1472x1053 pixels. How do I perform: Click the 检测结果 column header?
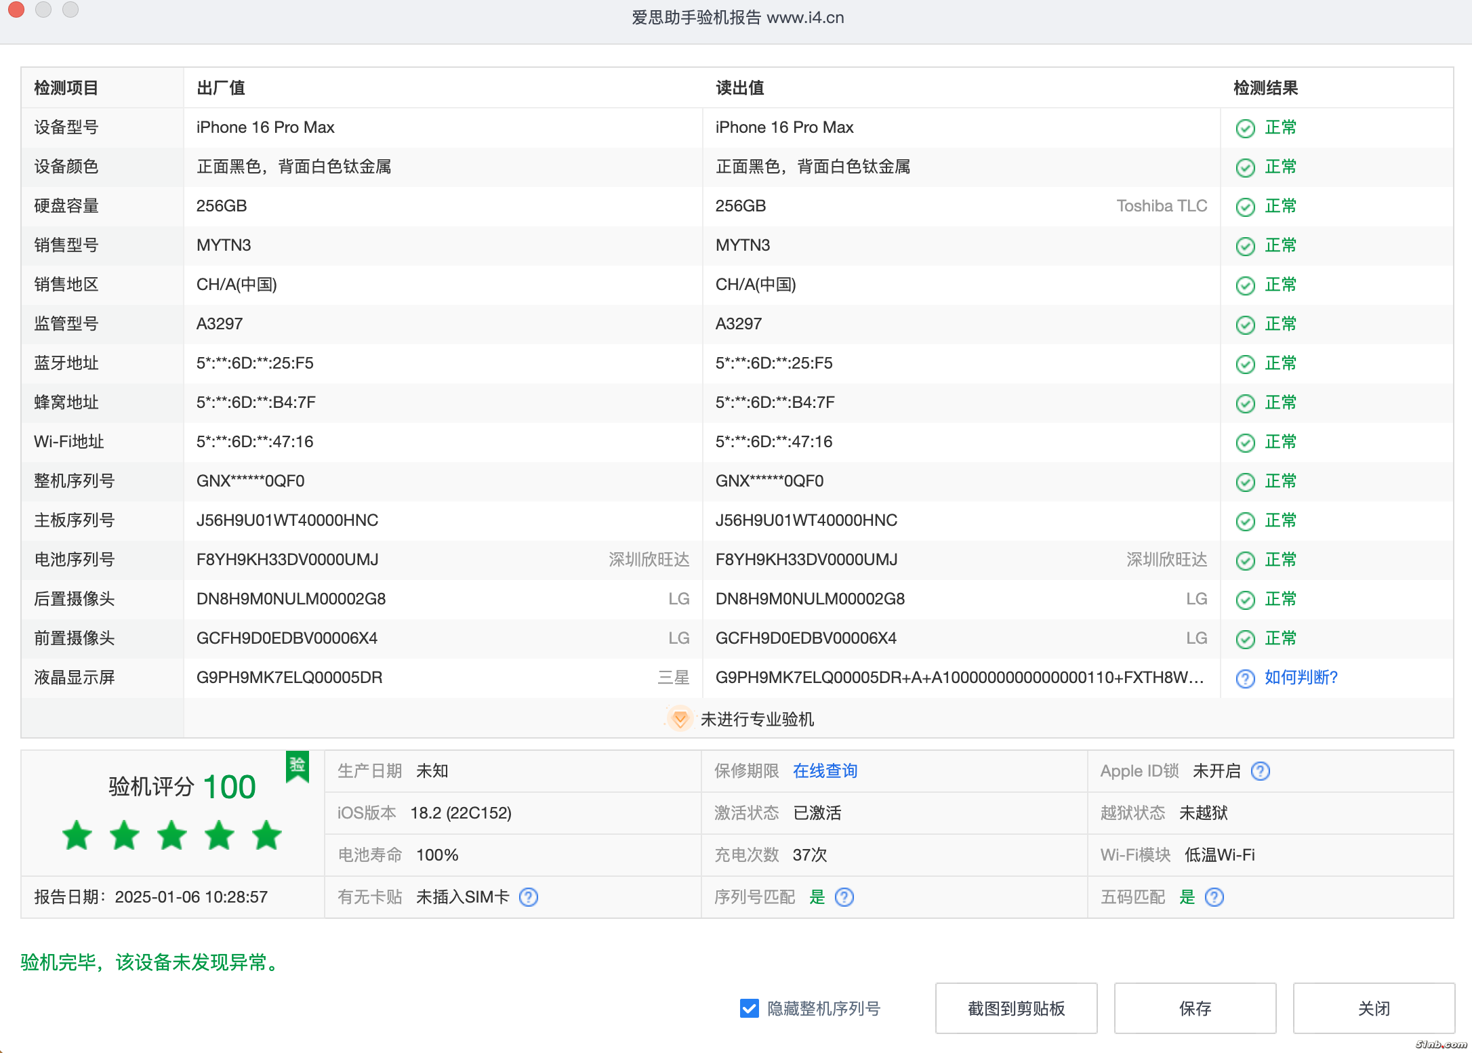pos(1265,88)
